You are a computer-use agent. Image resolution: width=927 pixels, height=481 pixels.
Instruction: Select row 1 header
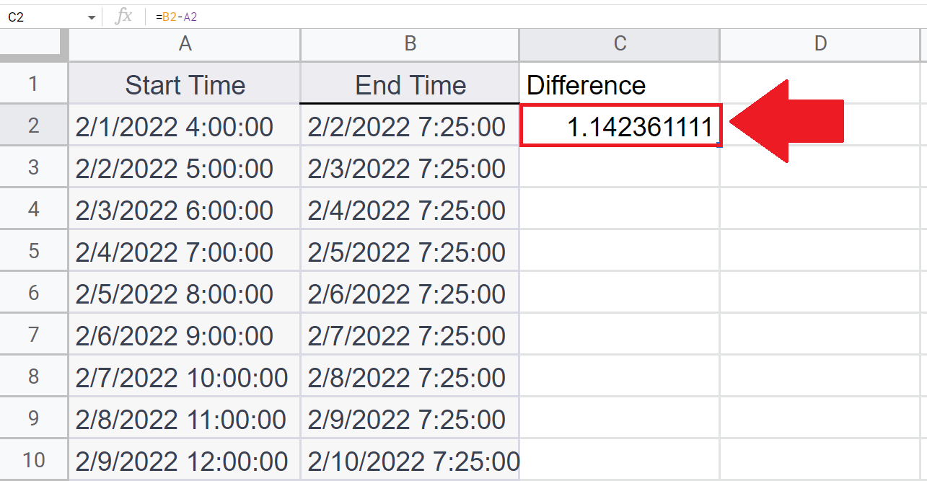coord(34,84)
